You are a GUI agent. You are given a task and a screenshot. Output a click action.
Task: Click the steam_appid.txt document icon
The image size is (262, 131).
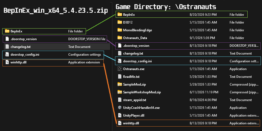[x=120, y=100]
